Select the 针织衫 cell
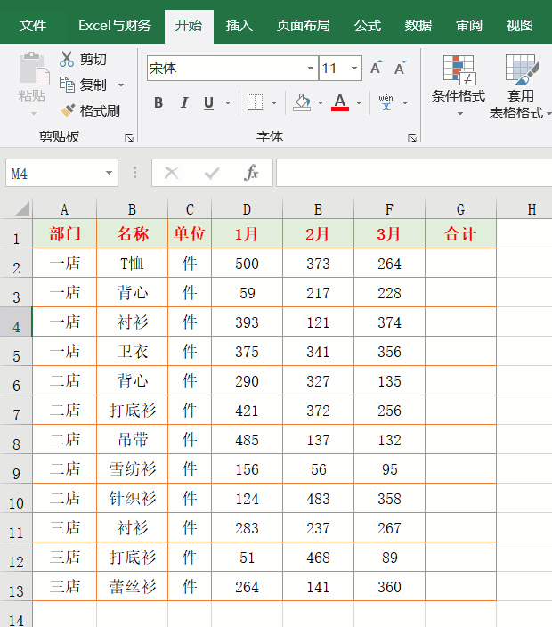 [133, 498]
